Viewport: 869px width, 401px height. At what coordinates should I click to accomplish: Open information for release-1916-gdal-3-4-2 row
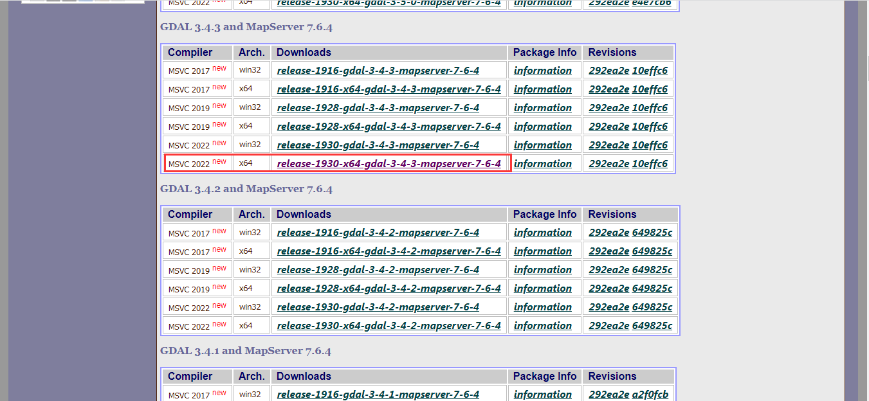coord(543,233)
